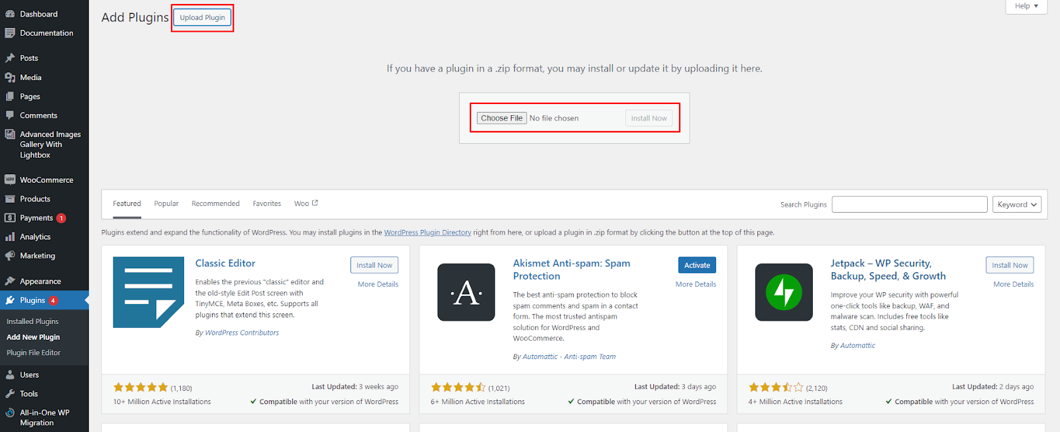Click '4+ Million Active Installations' text
1060x432 pixels.
(x=796, y=402)
